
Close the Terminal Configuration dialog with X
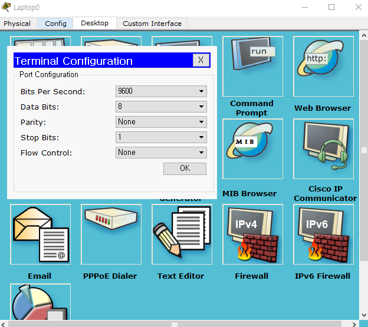click(201, 60)
